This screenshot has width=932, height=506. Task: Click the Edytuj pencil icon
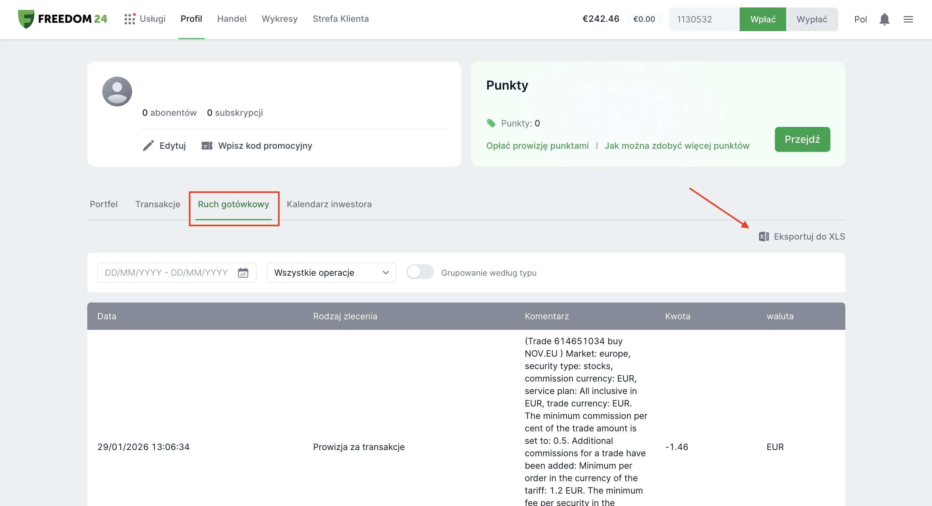(x=148, y=146)
